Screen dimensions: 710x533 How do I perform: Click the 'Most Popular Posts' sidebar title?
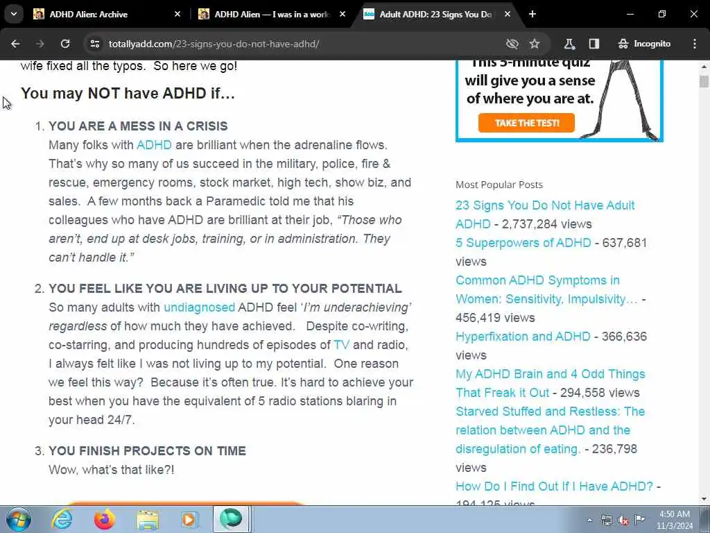pyautogui.click(x=499, y=185)
